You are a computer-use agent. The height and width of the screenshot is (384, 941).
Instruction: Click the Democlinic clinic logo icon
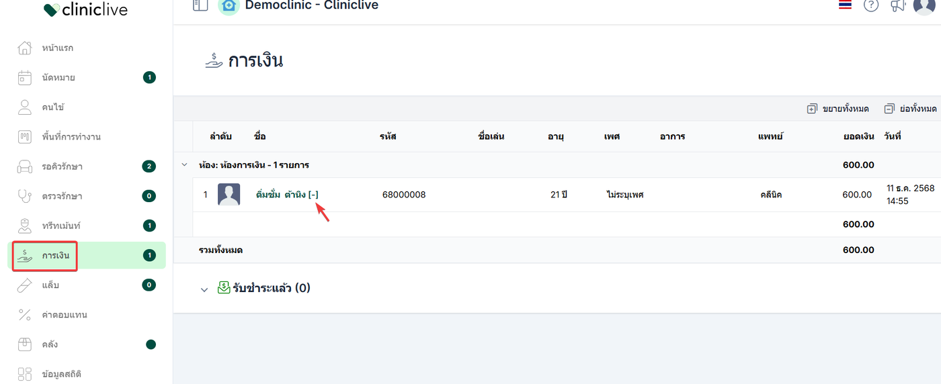229,5
